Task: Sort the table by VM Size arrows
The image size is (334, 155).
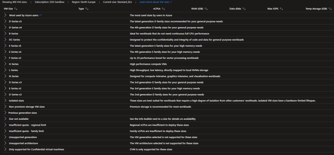Action: 16,9
